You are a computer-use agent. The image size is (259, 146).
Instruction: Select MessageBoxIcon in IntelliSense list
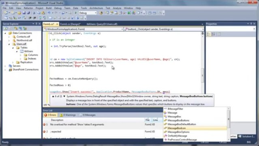pyautogui.click(x=195, y=128)
